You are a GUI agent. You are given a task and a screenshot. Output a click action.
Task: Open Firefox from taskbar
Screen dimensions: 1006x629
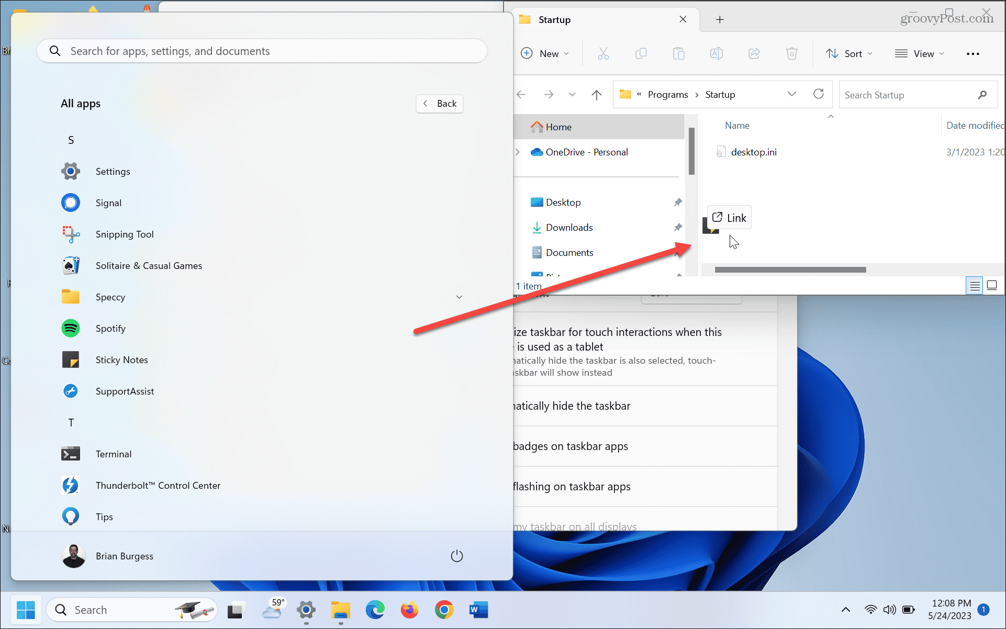coord(410,610)
